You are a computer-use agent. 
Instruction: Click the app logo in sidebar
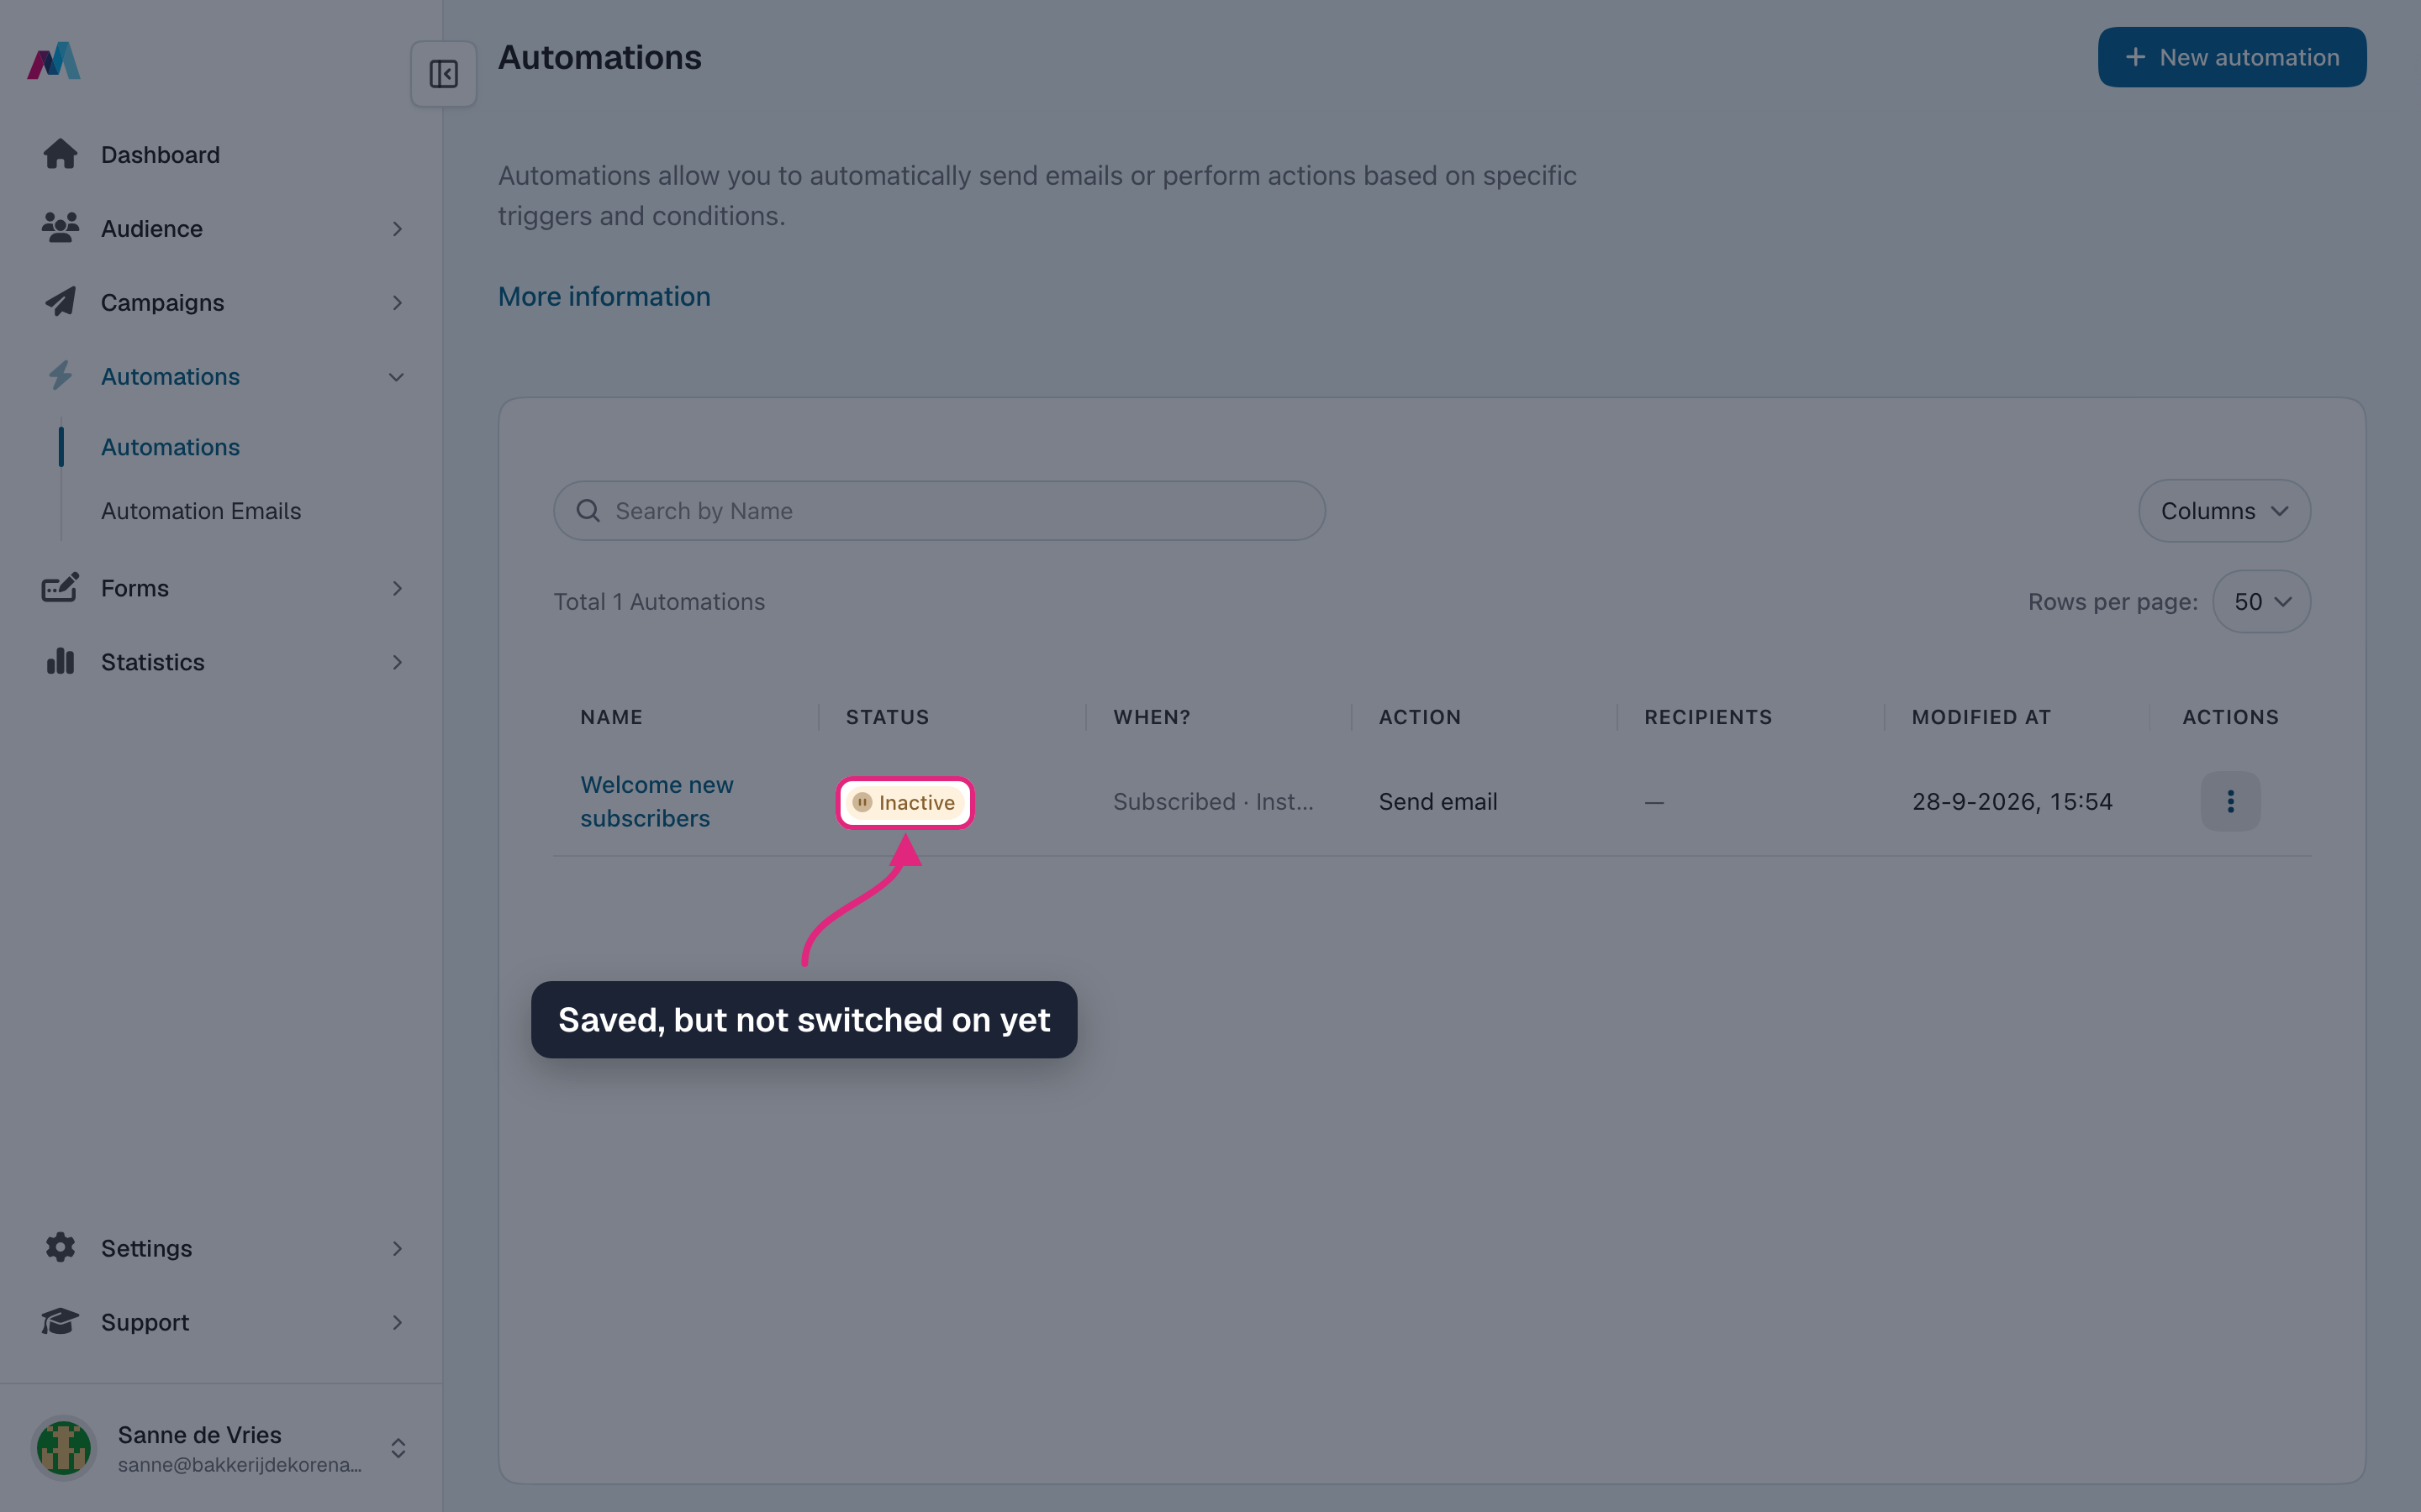[x=54, y=60]
